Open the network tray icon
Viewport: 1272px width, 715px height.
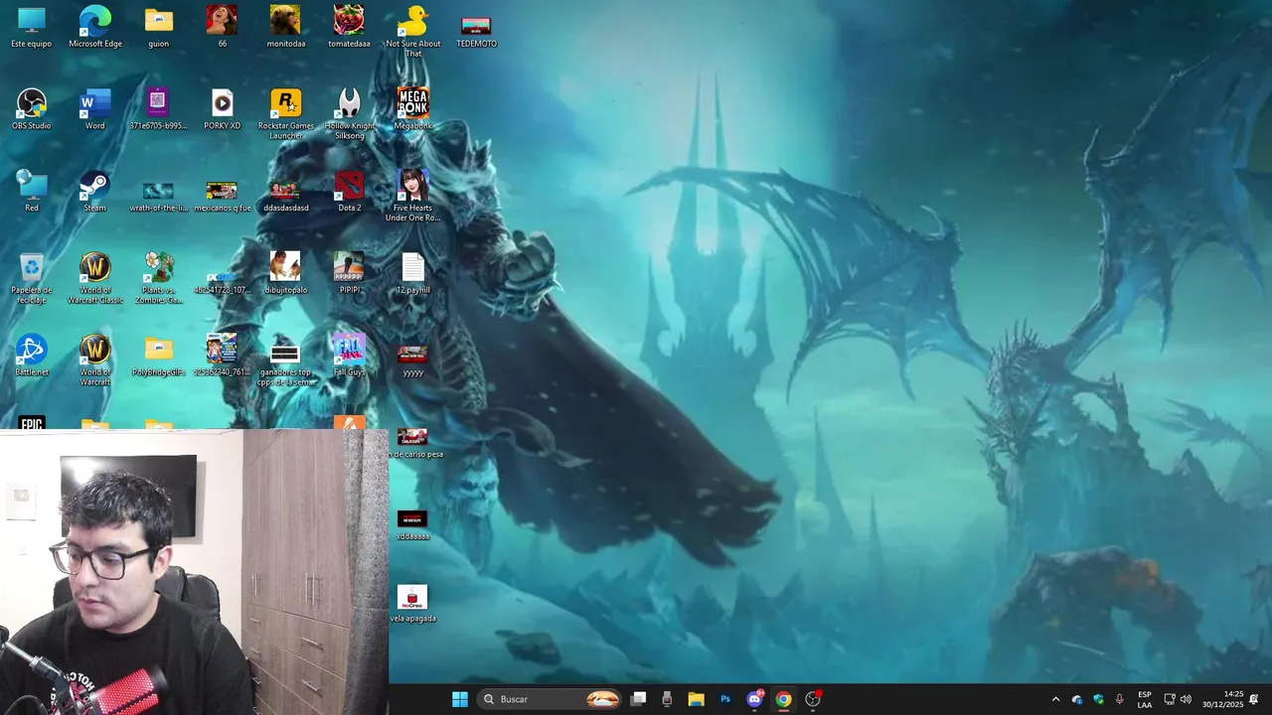coord(1170,699)
